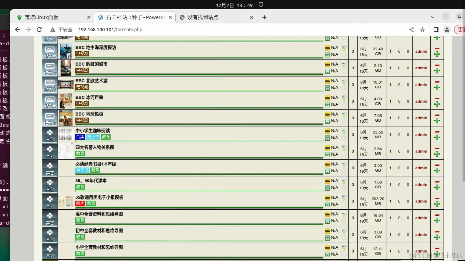Click the page reload icon in the browser toolbar
This screenshot has width=465, height=261.
[x=39, y=30]
